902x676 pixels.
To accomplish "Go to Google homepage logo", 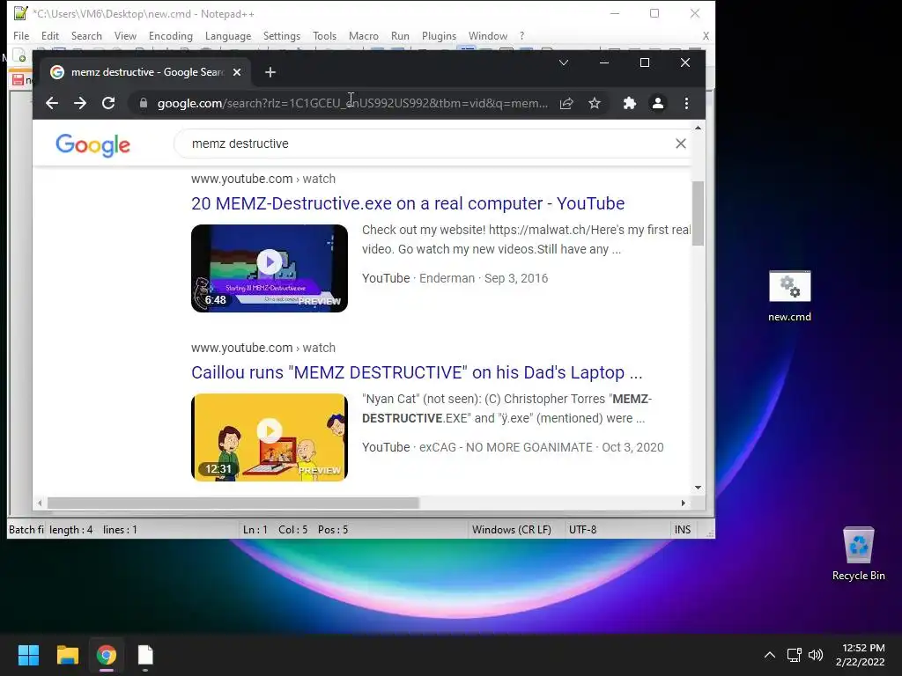I will coord(92,145).
